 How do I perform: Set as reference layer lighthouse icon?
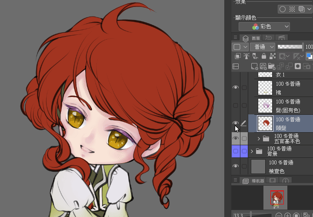(246, 56)
